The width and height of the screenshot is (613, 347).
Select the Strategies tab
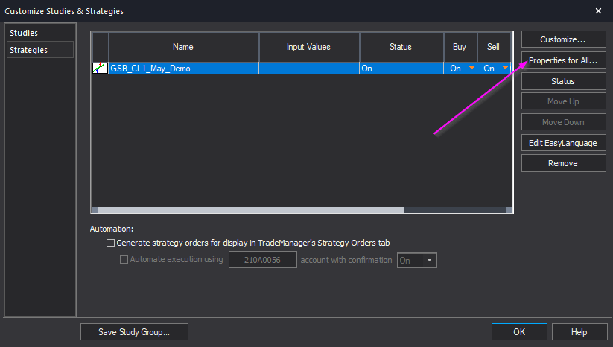(x=29, y=50)
